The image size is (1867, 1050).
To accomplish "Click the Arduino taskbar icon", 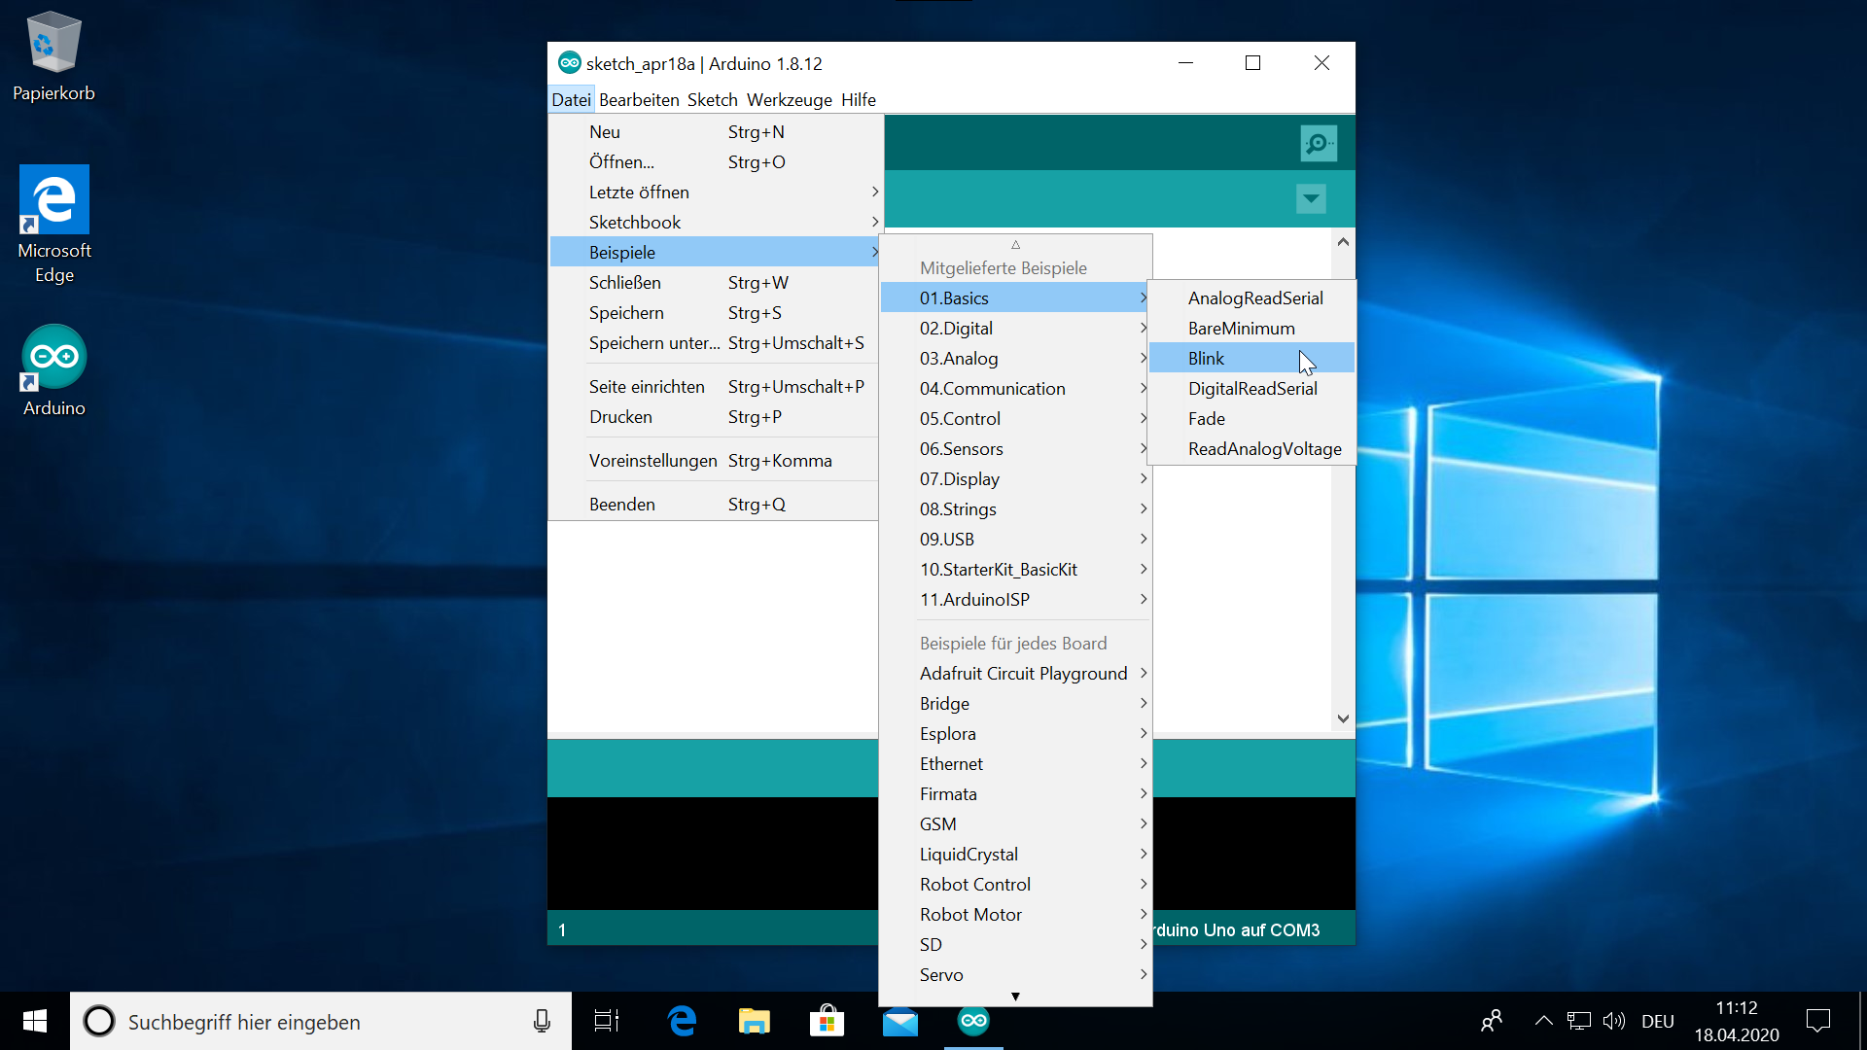I will [973, 1021].
